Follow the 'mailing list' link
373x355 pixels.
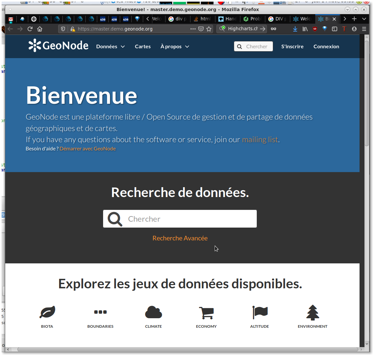point(260,140)
